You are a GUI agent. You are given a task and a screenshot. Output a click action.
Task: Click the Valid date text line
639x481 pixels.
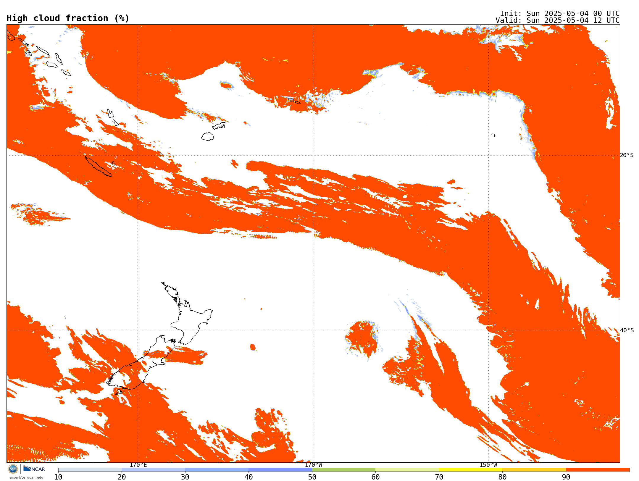pos(557,20)
